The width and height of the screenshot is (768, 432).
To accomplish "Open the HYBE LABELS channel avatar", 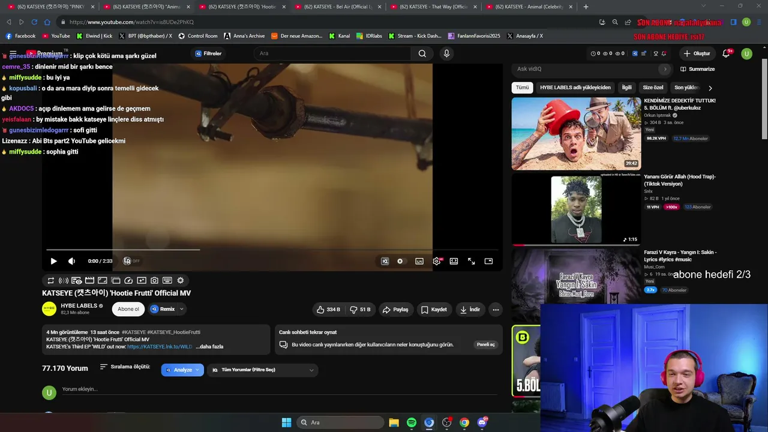I will coord(49,309).
